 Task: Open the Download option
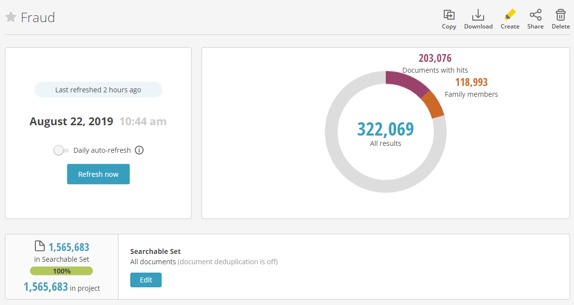click(478, 15)
